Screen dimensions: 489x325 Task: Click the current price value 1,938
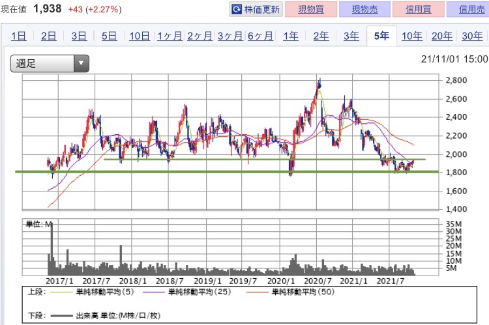pyautogui.click(x=48, y=8)
